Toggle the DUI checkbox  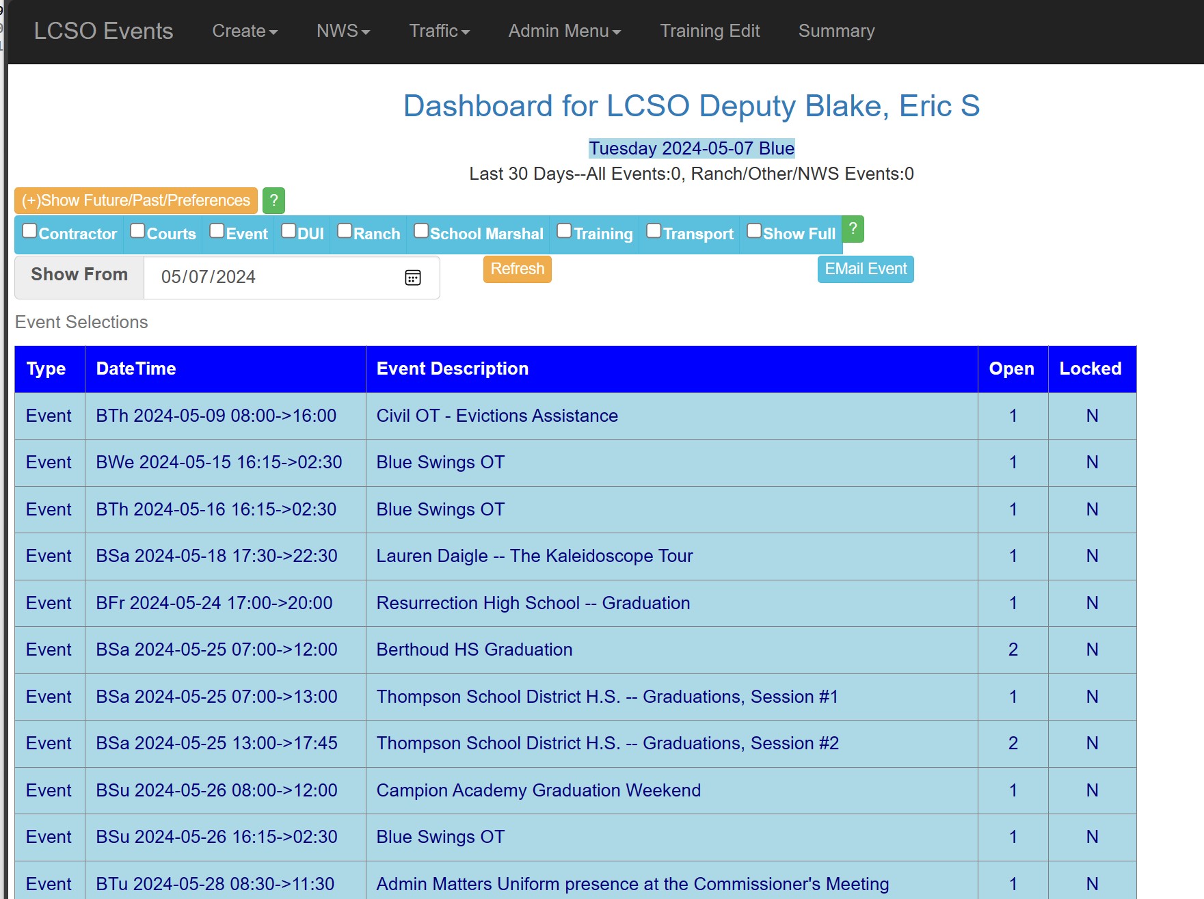[289, 231]
